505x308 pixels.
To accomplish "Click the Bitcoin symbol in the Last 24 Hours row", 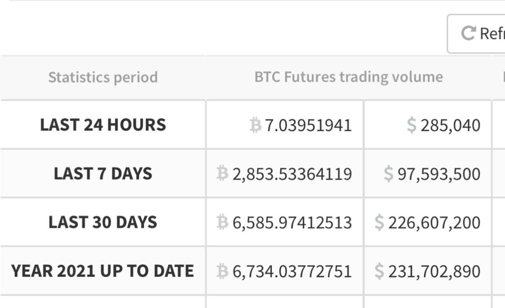I will (x=256, y=126).
